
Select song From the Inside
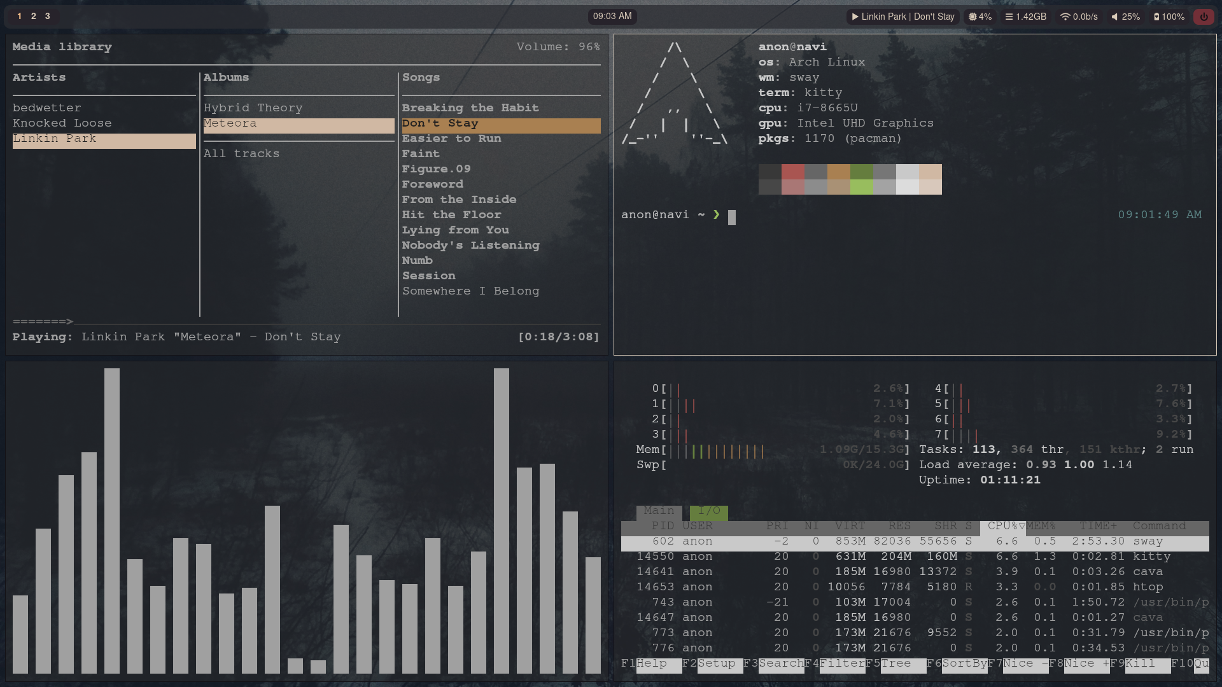tap(501, 200)
